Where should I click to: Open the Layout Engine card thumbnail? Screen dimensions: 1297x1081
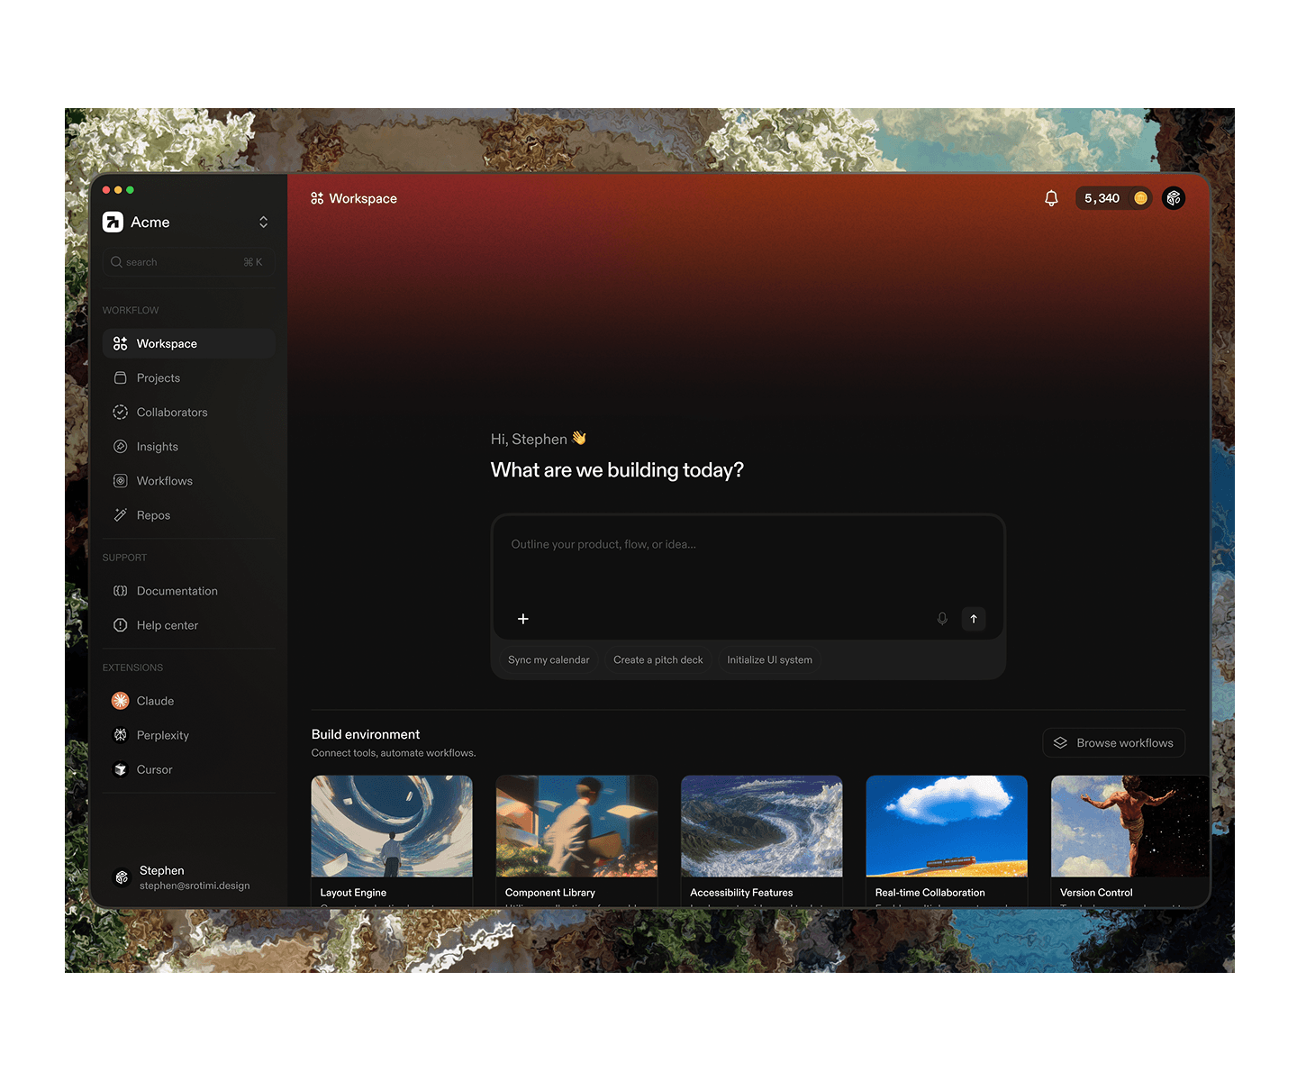pos(392,826)
